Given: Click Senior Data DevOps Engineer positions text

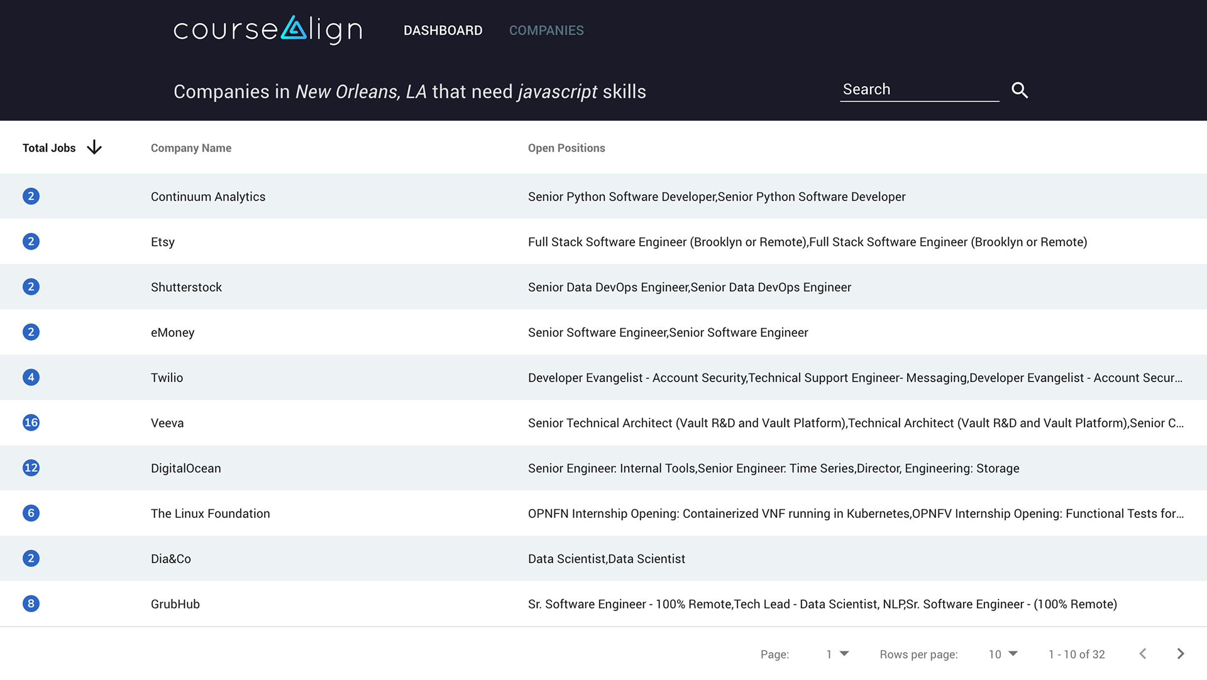Looking at the screenshot, I should 690,287.
